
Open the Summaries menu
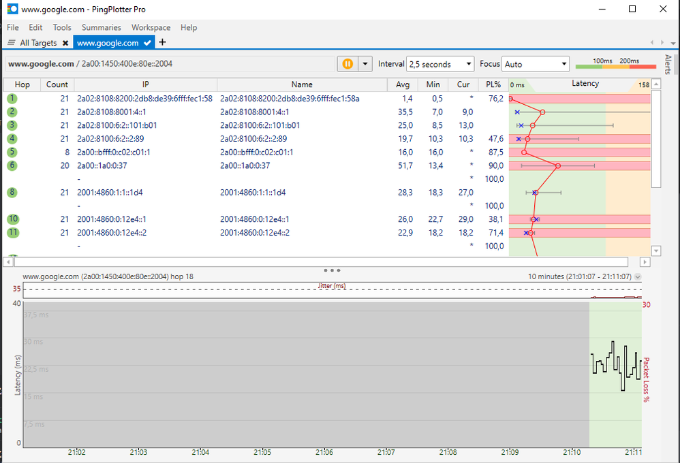pyautogui.click(x=101, y=28)
